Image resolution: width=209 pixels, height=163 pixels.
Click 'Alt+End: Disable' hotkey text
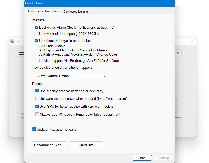(52, 46)
